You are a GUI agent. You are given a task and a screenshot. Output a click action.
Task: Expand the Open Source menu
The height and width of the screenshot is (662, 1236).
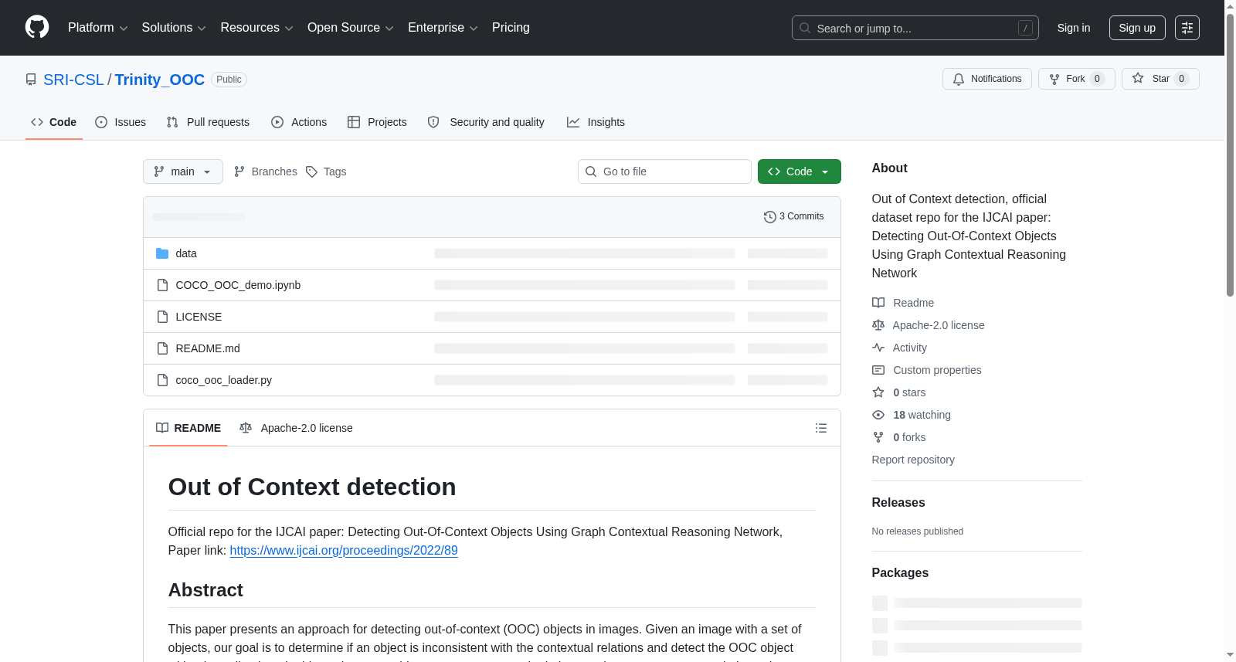tap(351, 28)
